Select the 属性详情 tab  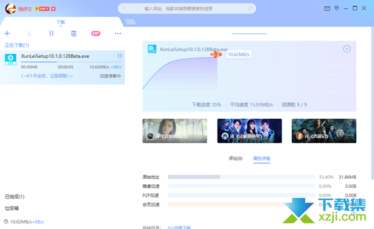[x=261, y=159]
